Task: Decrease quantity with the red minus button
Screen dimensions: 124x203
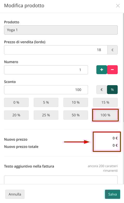Action: point(112,70)
